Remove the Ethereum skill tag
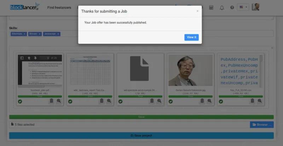 point(24,34)
